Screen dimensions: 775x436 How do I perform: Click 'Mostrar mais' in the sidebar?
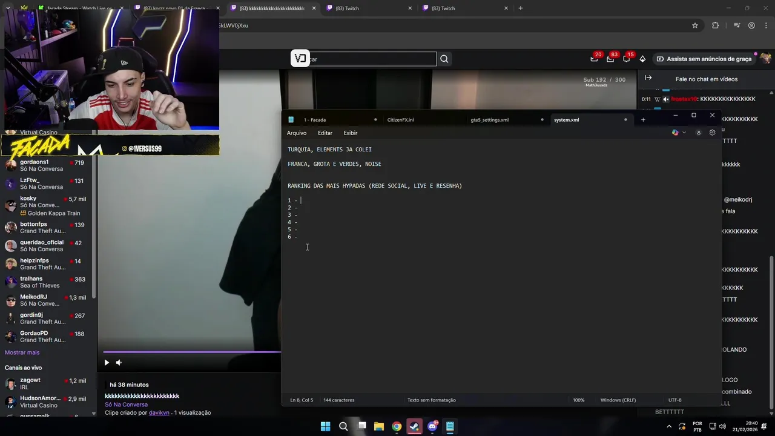pyautogui.click(x=22, y=352)
